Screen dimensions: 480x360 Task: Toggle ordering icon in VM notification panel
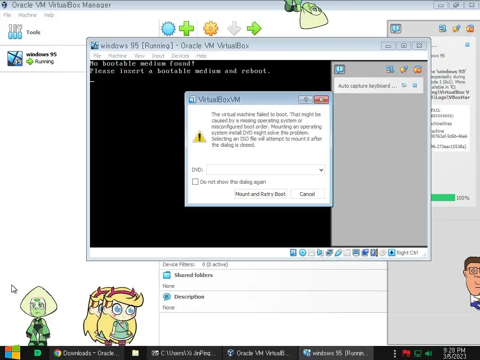[x=390, y=69]
